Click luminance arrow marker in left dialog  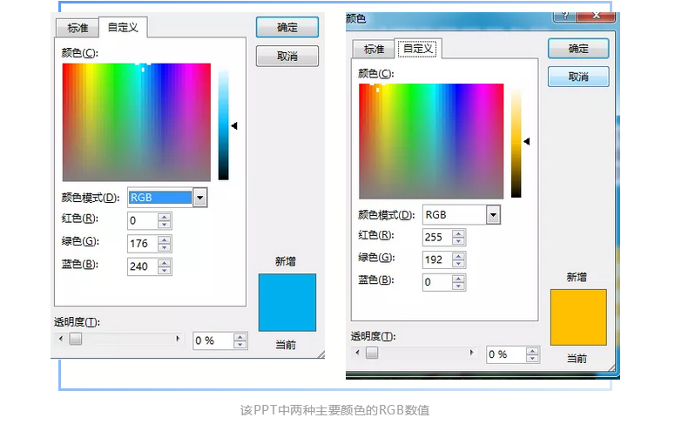click(x=234, y=125)
